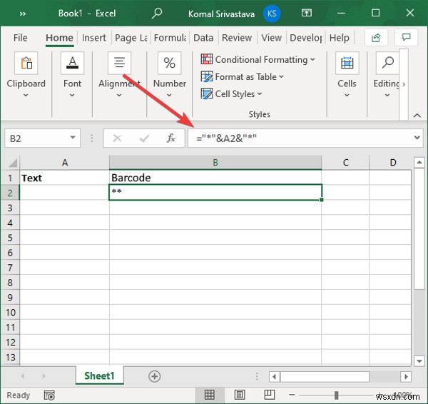Click horizontal scrollbar right arrow
Image resolution: width=428 pixels, height=404 pixels.
pos(406,377)
